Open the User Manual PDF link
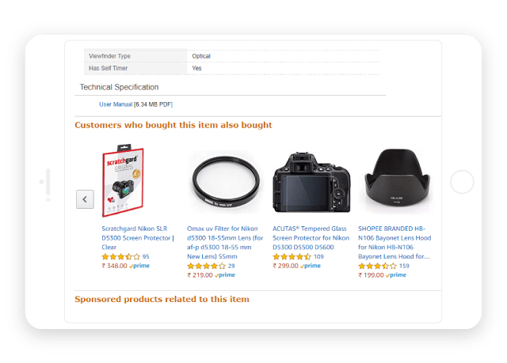This screenshot has height=363, width=507. click(x=116, y=104)
